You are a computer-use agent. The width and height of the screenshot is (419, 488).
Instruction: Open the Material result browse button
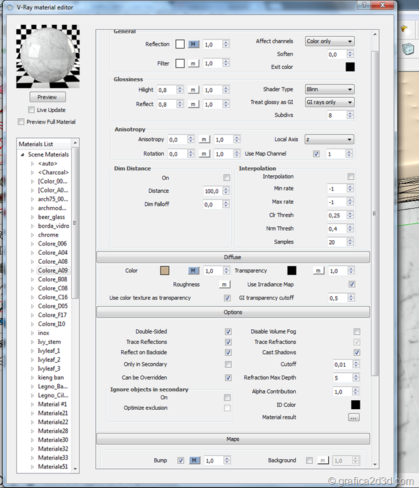pyautogui.click(x=354, y=417)
